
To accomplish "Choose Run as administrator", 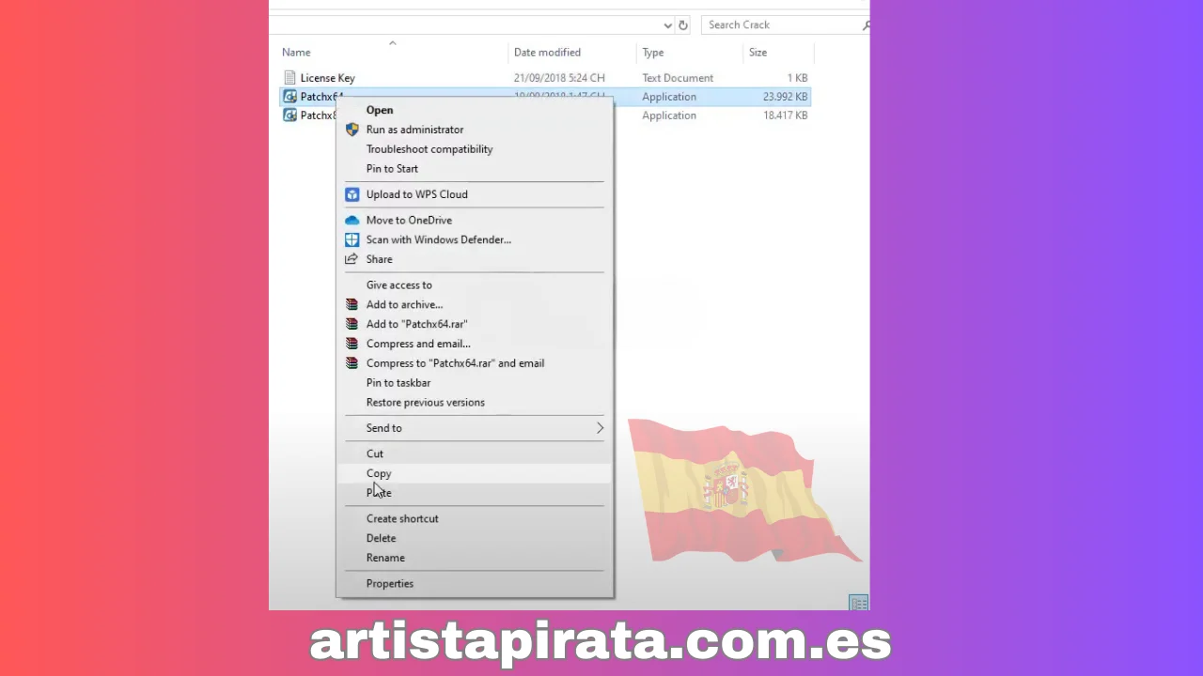I will [x=414, y=130].
